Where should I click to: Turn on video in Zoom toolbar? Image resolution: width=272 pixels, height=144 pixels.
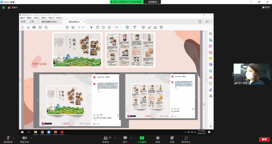[x=24, y=138]
